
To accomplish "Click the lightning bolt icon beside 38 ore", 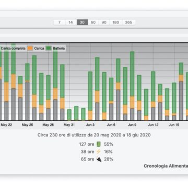I will pyautogui.click(x=99, y=151).
